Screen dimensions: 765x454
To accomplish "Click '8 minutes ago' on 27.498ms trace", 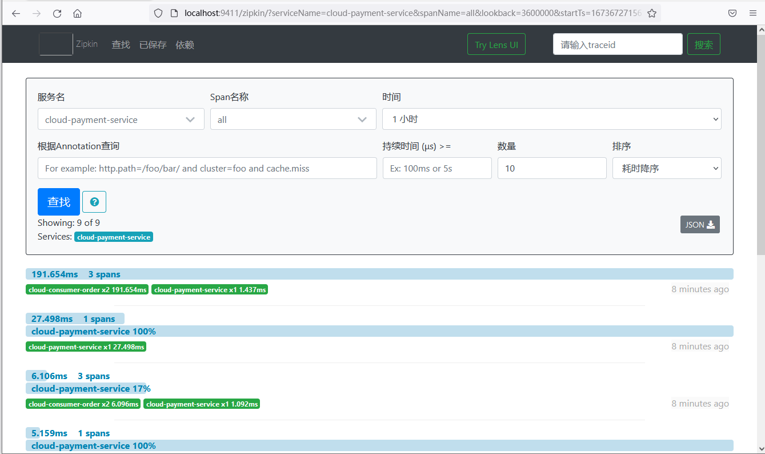I will (x=700, y=347).
